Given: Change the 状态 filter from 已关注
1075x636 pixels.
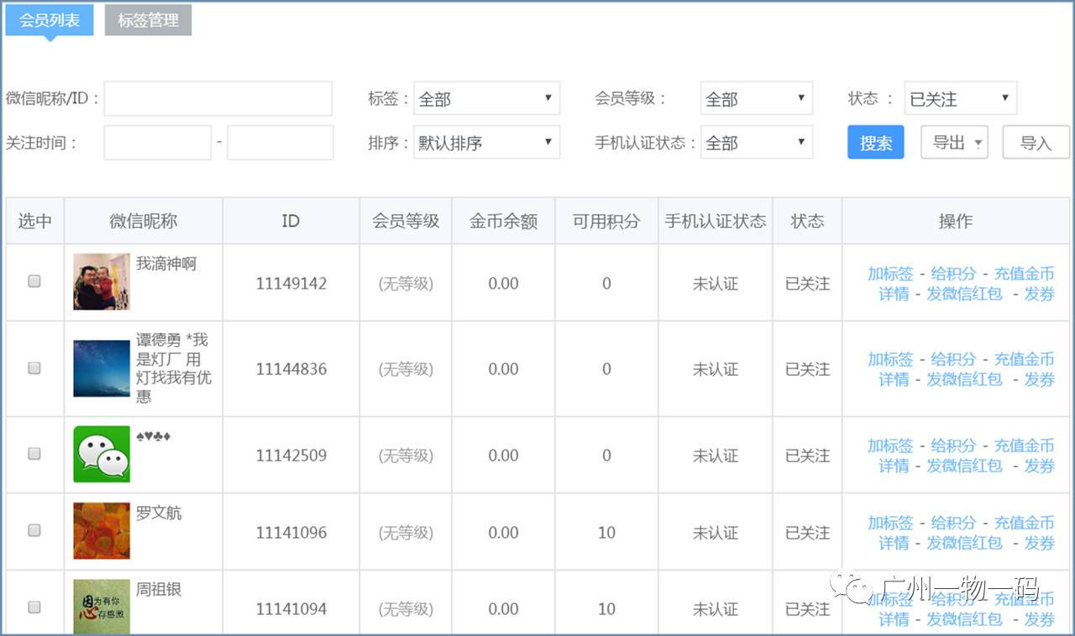Looking at the screenshot, I should (x=960, y=98).
